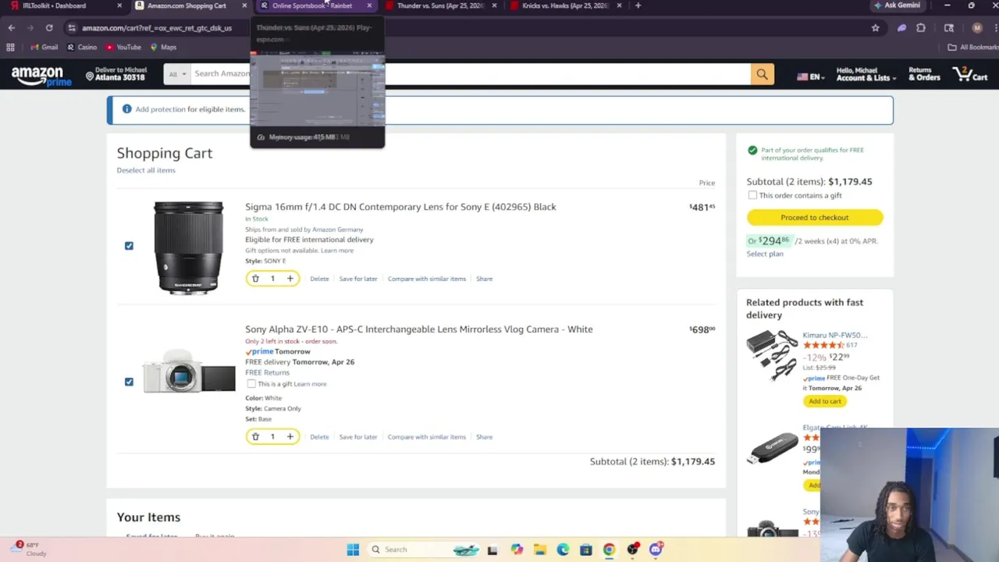The height and width of the screenshot is (562, 999).
Task: Check 'This is a gift' for Sony camera
Action: (251, 384)
